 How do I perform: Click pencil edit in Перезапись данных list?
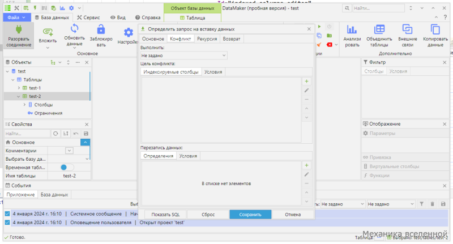[306, 174]
